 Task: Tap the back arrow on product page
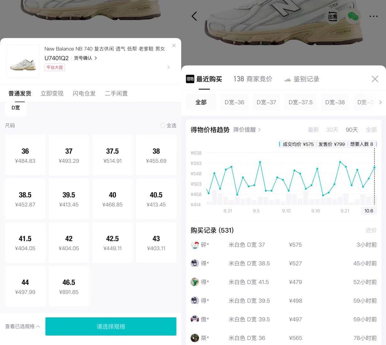click(194, 16)
